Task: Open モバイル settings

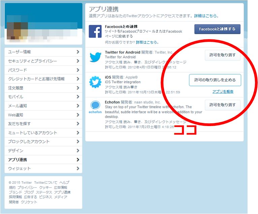Action: pos(43,97)
